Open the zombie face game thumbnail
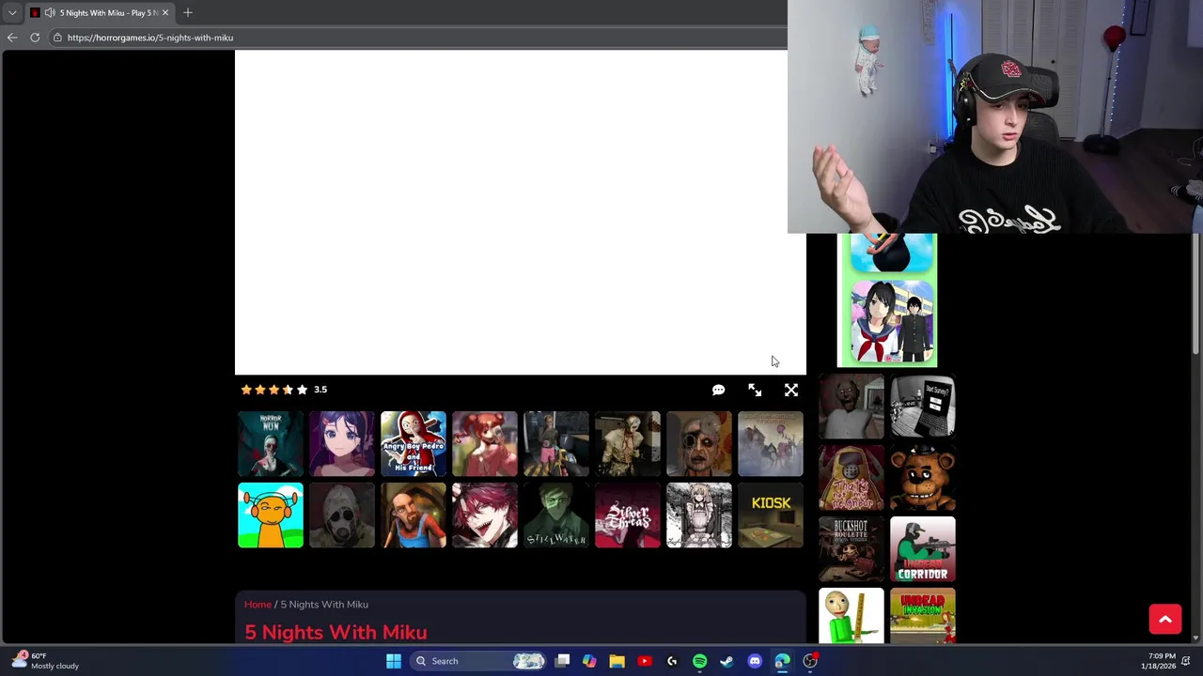This screenshot has height=676, width=1203. [x=699, y=444]
